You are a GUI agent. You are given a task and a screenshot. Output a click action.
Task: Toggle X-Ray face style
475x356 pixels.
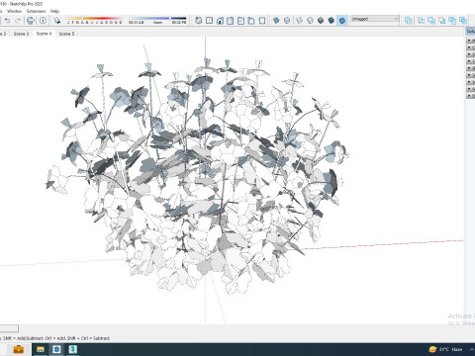[276, 21]
